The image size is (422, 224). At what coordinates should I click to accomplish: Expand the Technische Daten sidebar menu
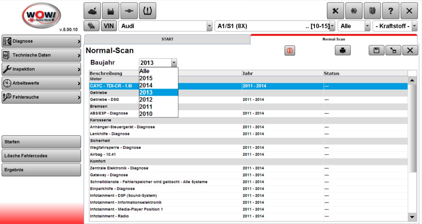[41, 55]
